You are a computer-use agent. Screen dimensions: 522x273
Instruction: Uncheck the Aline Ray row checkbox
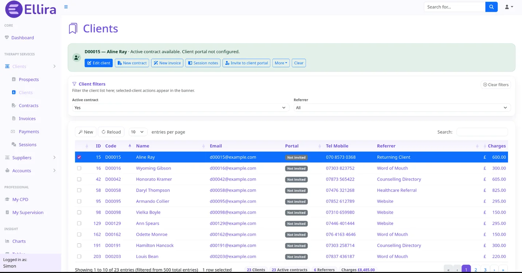79,157
